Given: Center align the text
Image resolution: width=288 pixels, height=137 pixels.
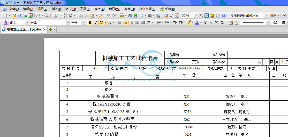Looking at the screenshot, I should click(126, 22).
